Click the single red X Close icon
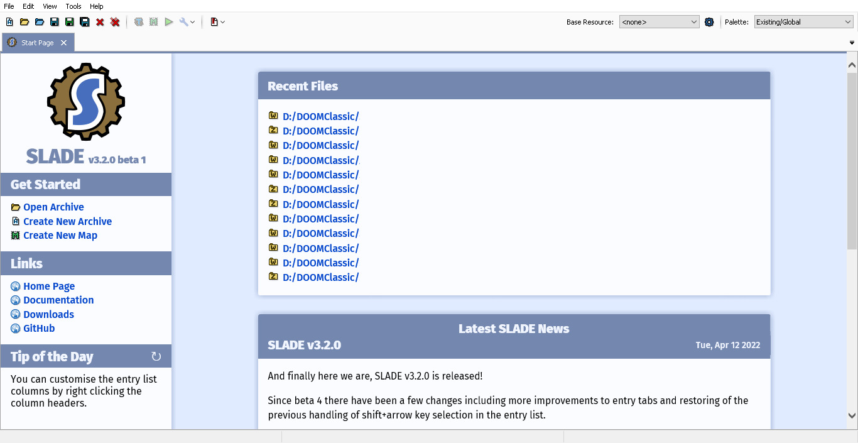This screenshot has height=443, width=858. tap(100, 22)
